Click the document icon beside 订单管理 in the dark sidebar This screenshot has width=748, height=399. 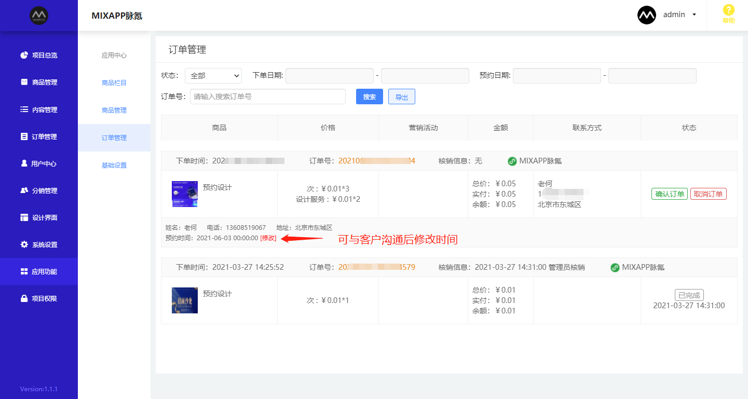click(24, 136)
